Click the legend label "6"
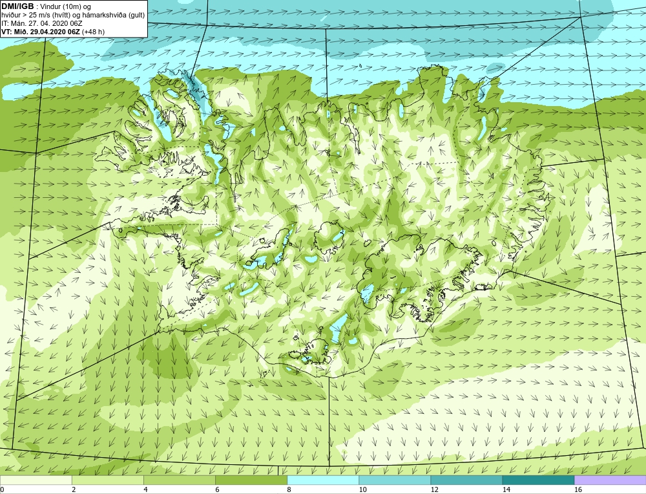This screenshot has width=646, height=494. 217,489
